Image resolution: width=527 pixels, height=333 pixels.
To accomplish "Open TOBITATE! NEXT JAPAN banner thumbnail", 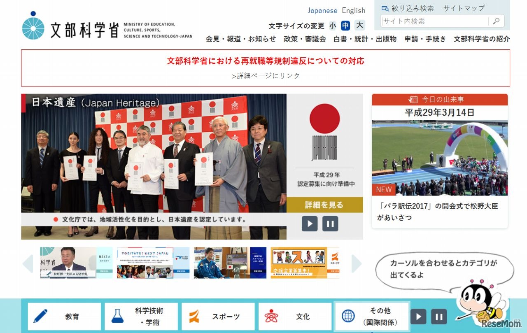I will (153, 263).
